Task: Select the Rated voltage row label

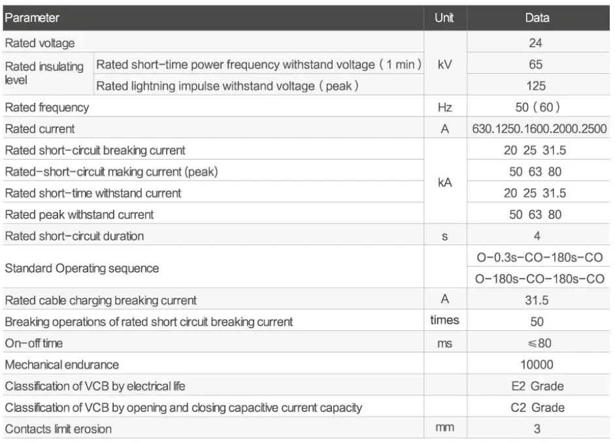Action: pyautogui.click(x=40, y=44)
